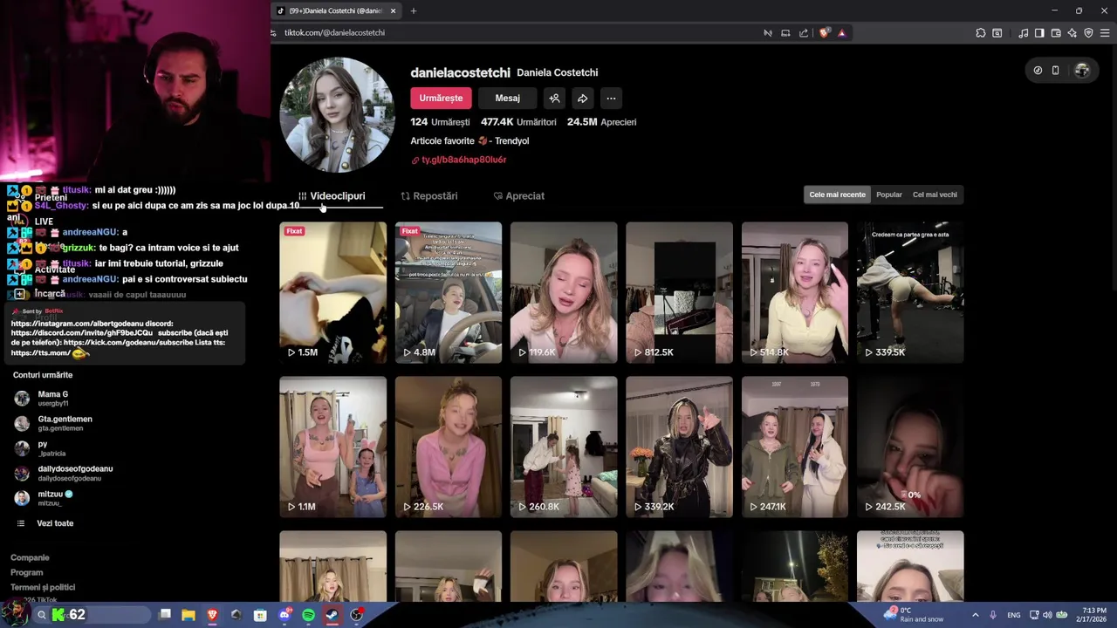Switch to the Apreciat tab
Screen dimensions: 1117x628
(x=519, y=196)
